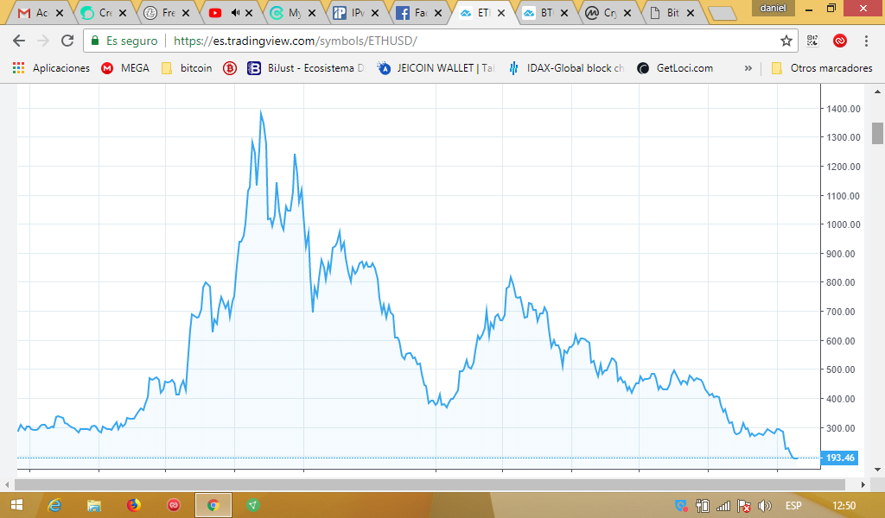Open the QR code extension icon
This screenshot has height=518, width=885.
(812, 41)
